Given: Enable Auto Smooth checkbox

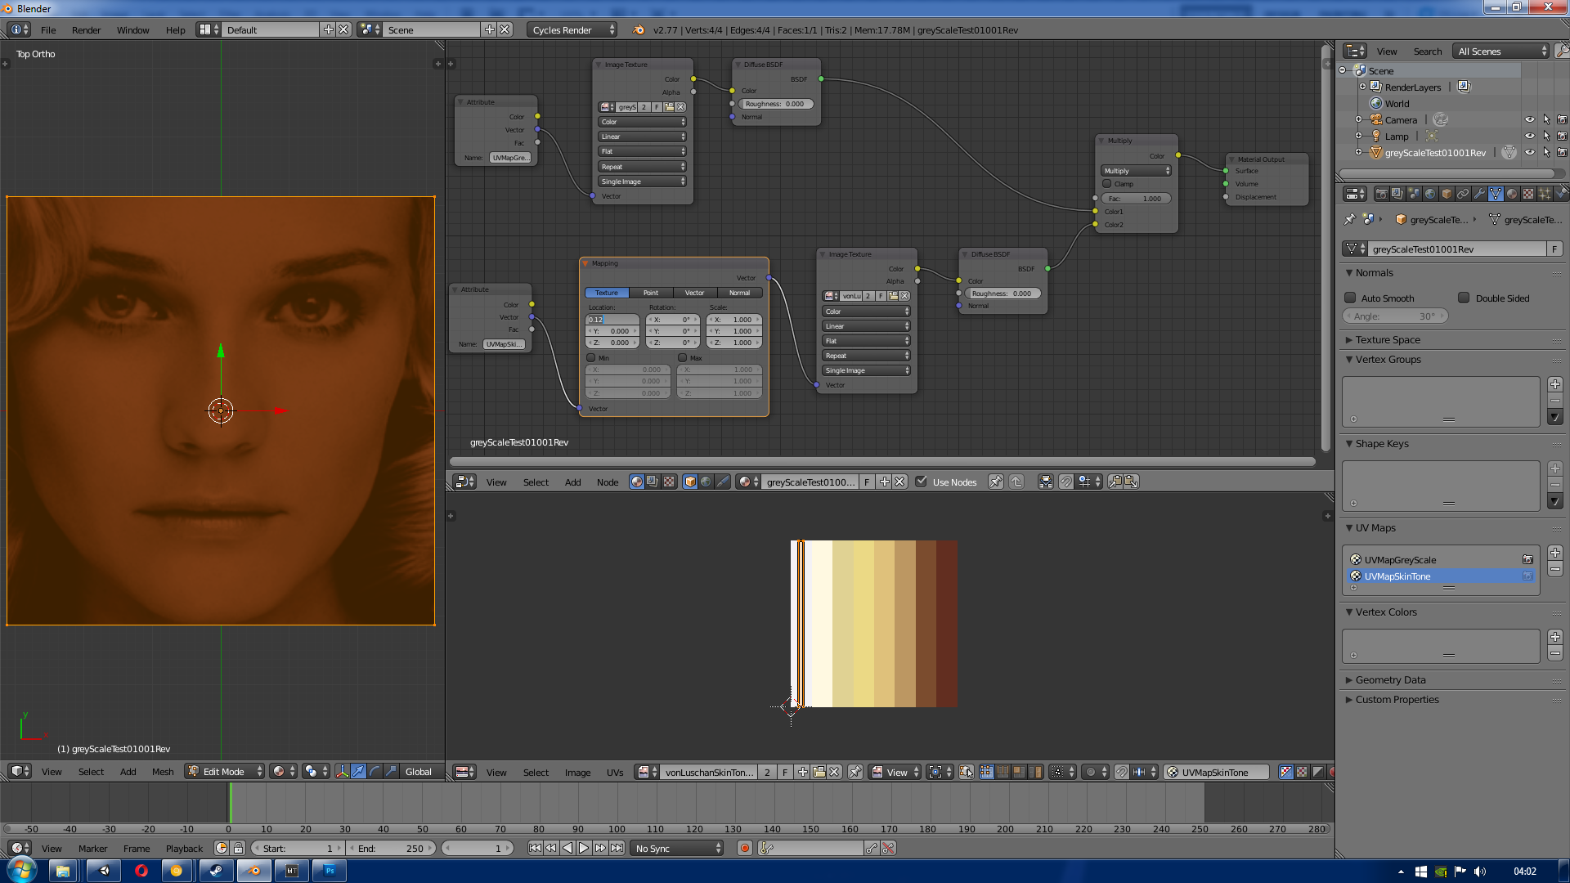Looking at the screenshot, I should [1350, 298].
